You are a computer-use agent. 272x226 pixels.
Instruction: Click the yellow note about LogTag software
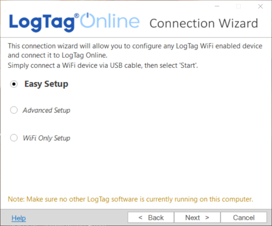pyautogui.click(x=130, y=199)
